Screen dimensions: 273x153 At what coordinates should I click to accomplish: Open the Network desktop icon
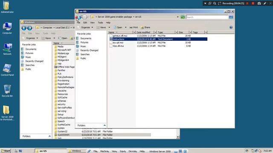pyautogui.click(x=7, y=49)
